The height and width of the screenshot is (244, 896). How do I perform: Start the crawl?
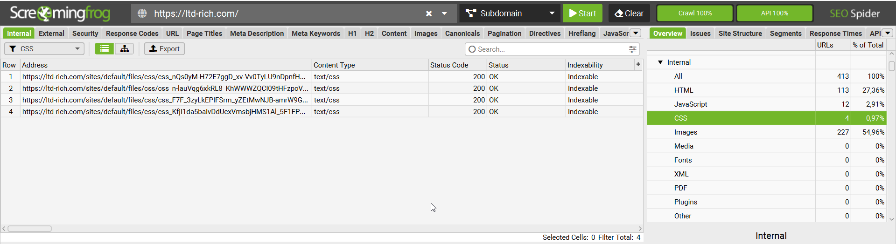click(582, 13)
